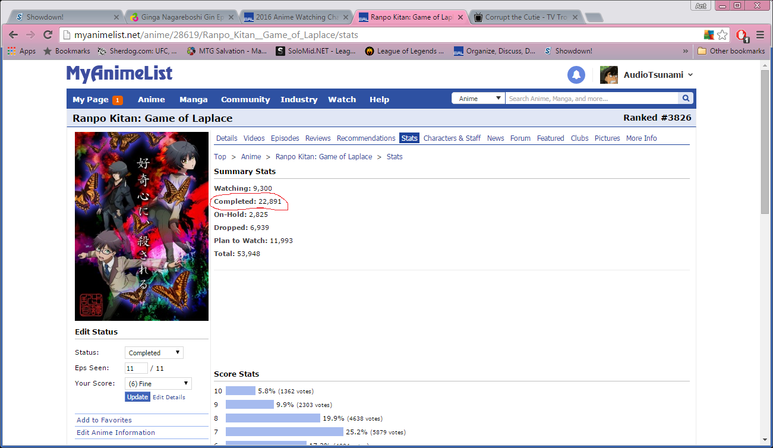Switch to the Corrupt the Cutie tab

click(x=525, y=17)
